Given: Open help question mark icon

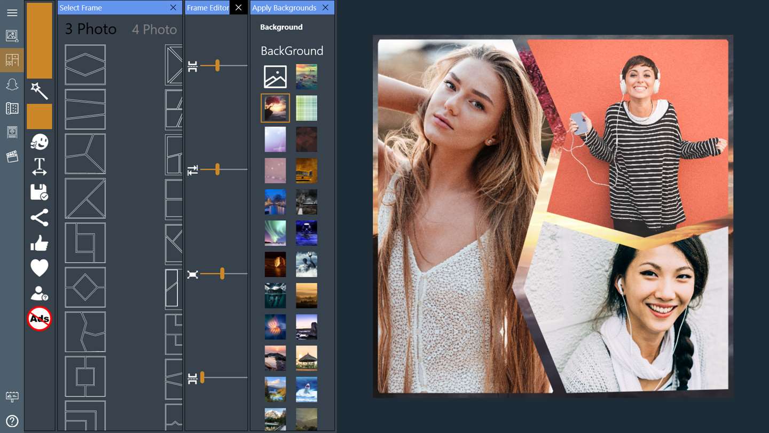Looking at the screenshot, I should (12, 421).
